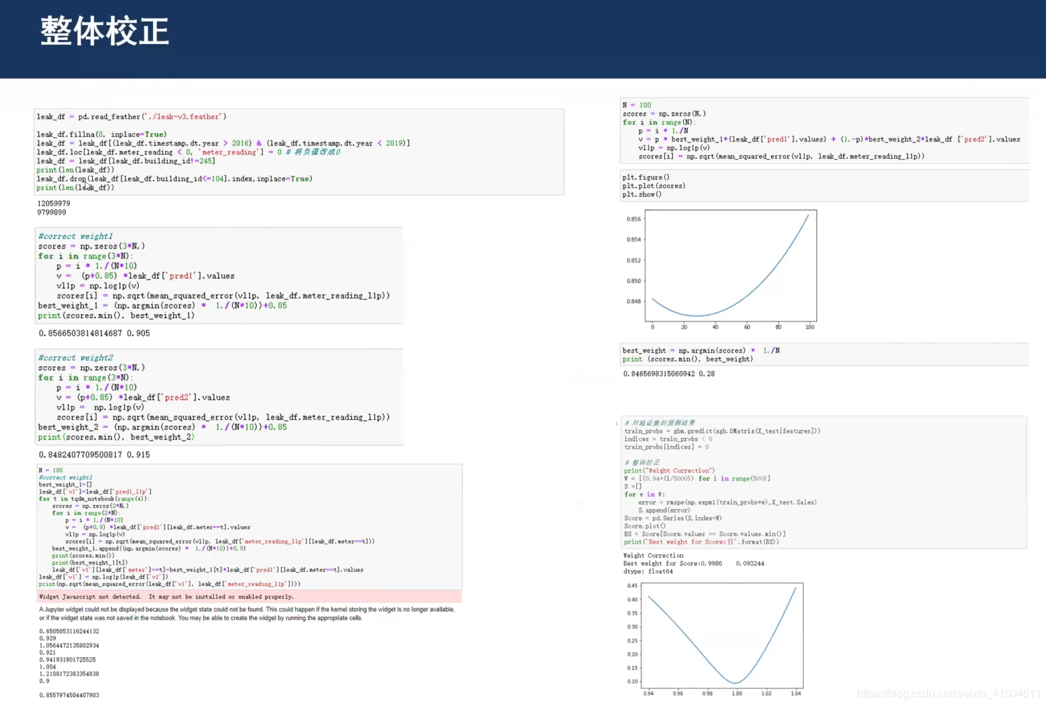Select the output value '9799899'
1046x706 pixels.
51,213
